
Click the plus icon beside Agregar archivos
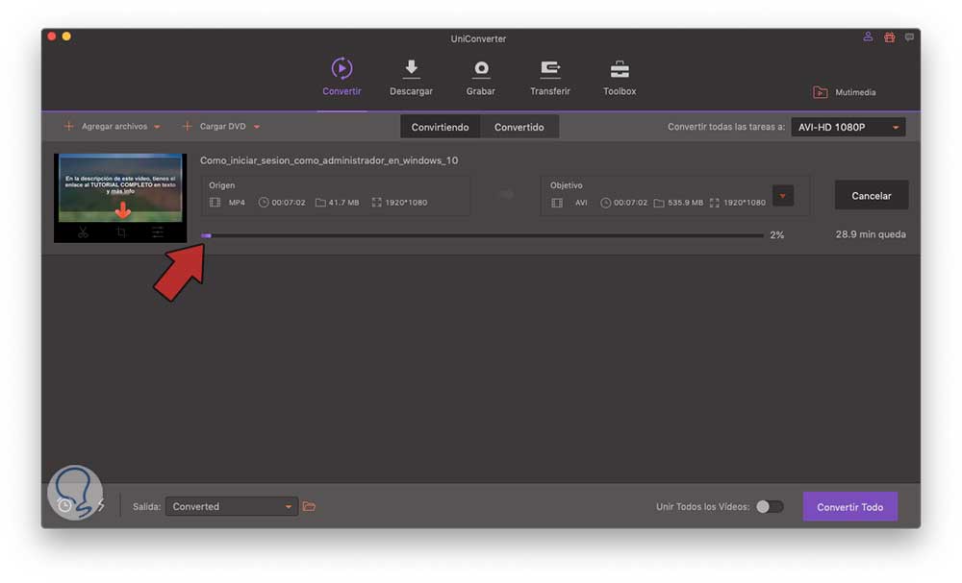[68, 126]
